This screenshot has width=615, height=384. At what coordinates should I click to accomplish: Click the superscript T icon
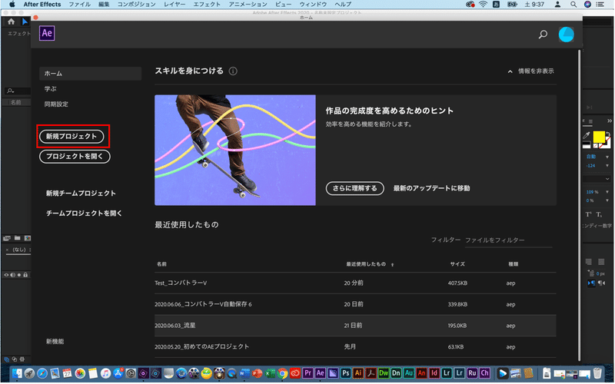click(588, 214)
